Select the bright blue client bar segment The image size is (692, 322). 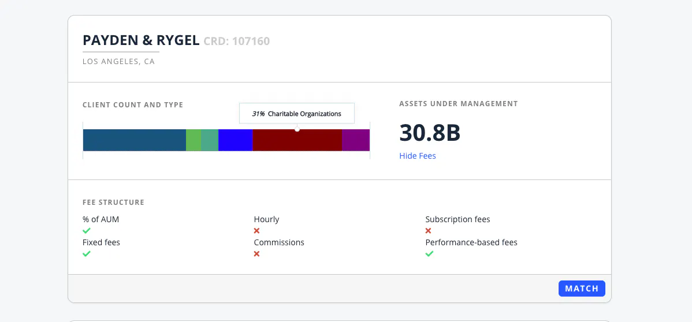coord(235,140)
